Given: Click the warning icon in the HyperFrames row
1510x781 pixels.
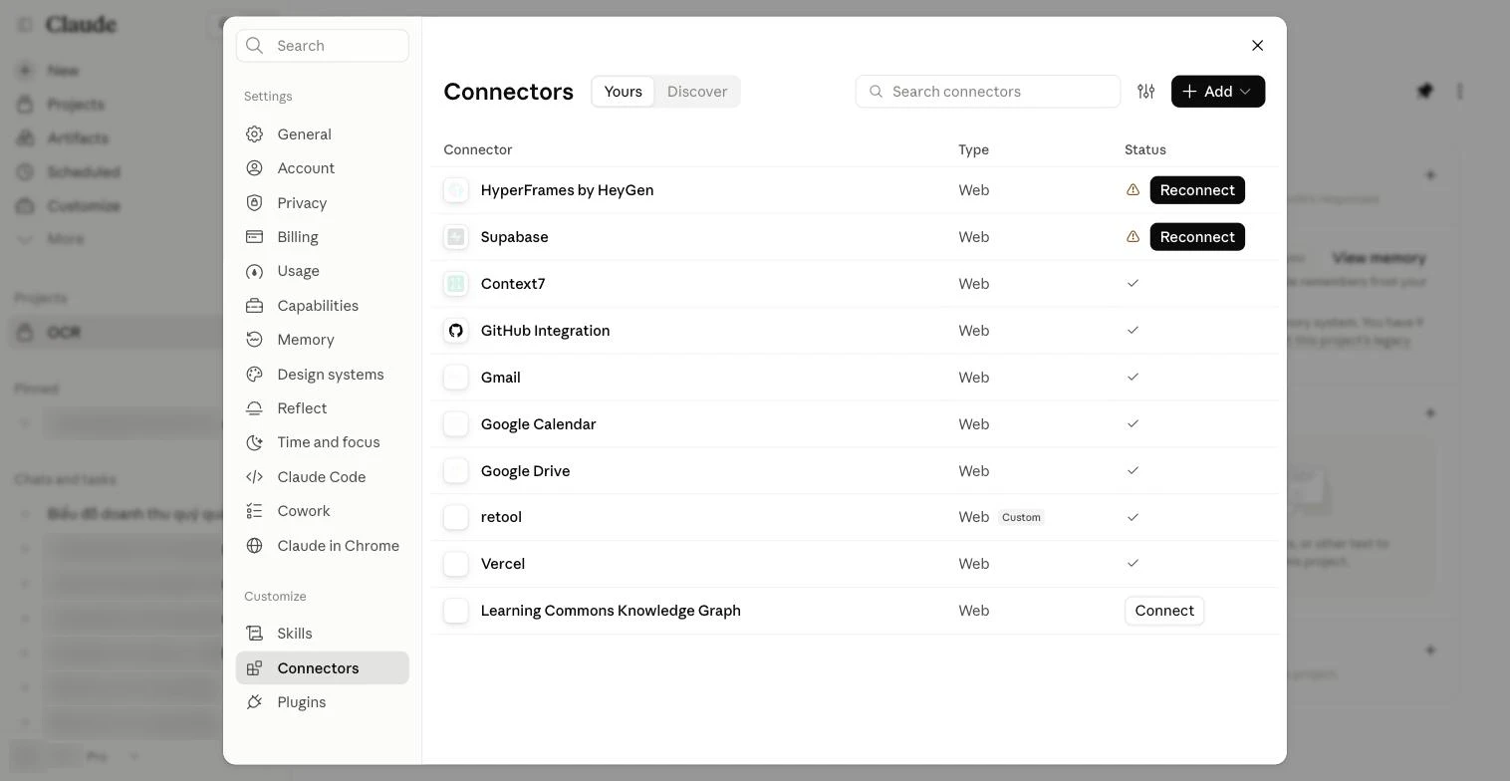Looking at the screenshot, I should click(x=1132, y=190).
